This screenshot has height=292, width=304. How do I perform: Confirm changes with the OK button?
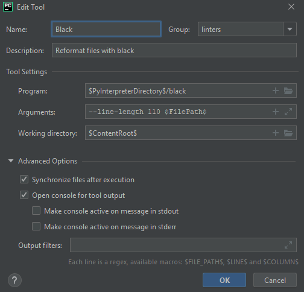[224, 280]
